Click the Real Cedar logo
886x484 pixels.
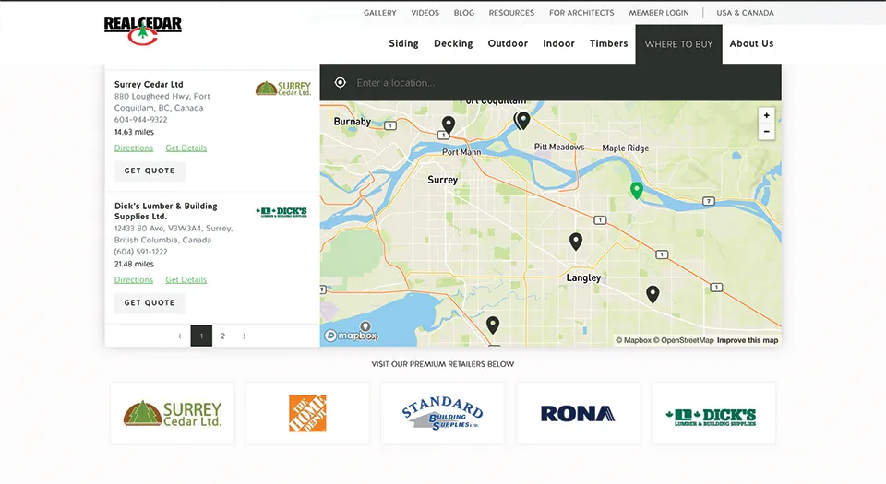[142, 30]
